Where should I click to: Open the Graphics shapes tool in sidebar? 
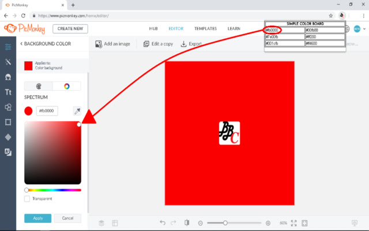point(8,107)
